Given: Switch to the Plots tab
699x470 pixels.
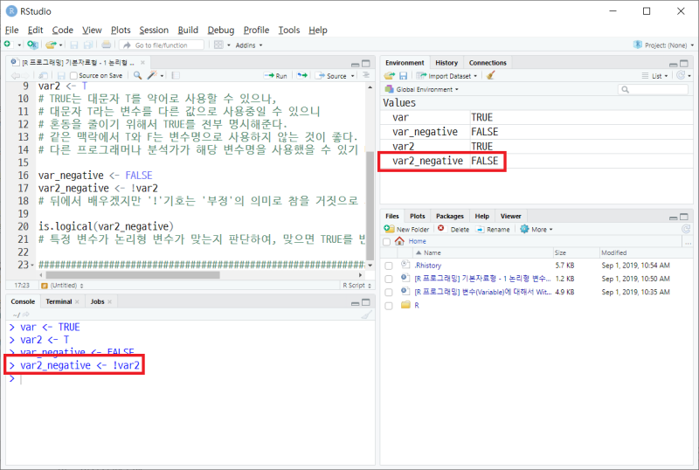Looking at the screenshot, I should point(418,217).
